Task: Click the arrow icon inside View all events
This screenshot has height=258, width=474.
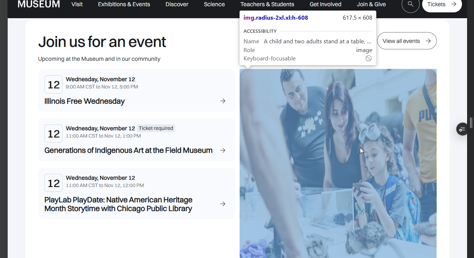Action: [x=428, y=41]
